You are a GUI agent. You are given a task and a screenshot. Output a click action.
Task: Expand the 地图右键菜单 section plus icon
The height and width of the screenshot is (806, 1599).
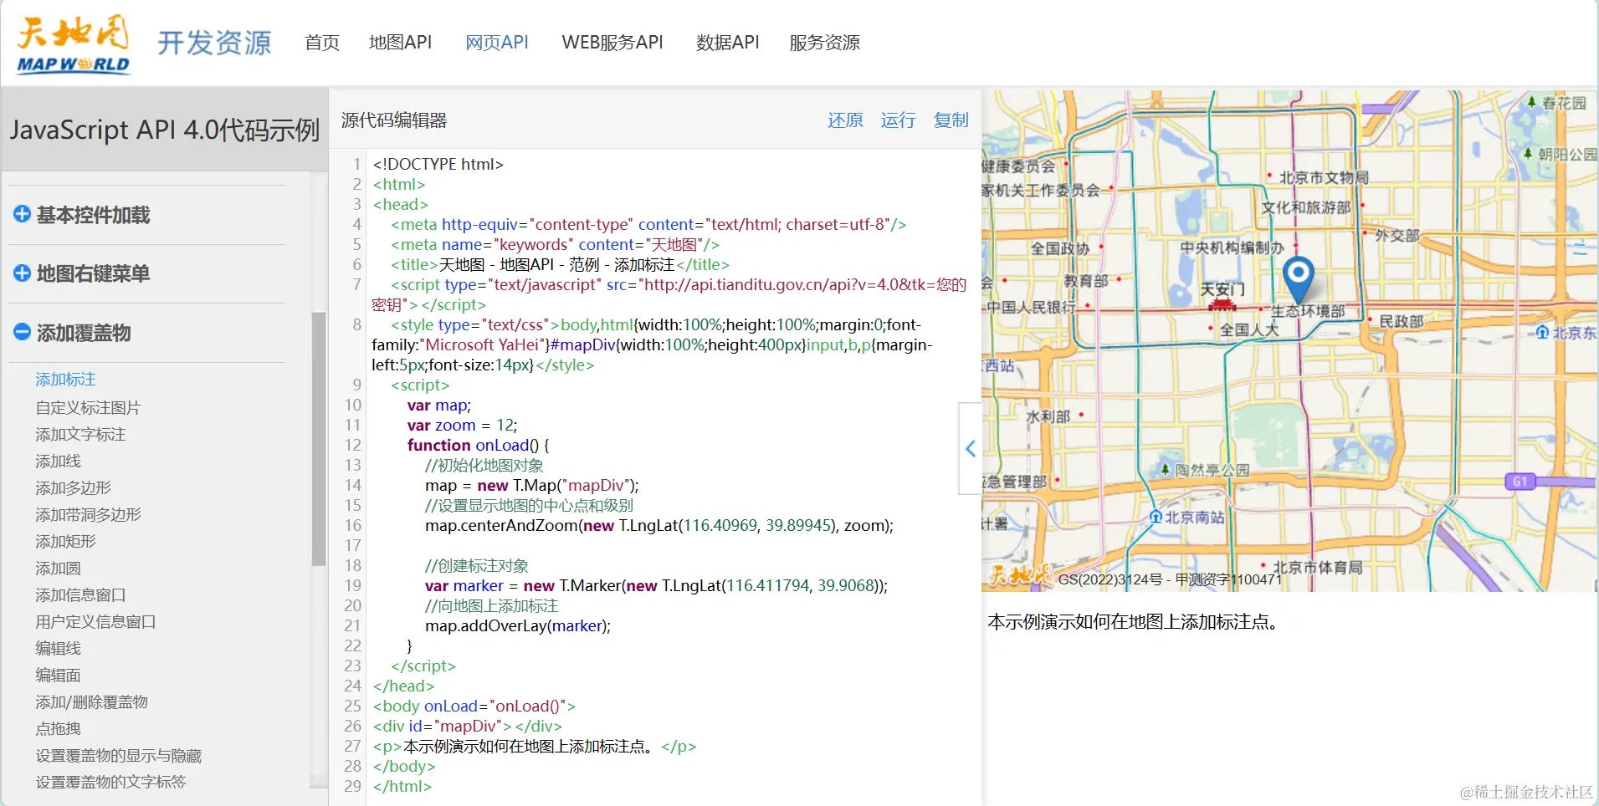pyautogui.click(x=22, y=273)
